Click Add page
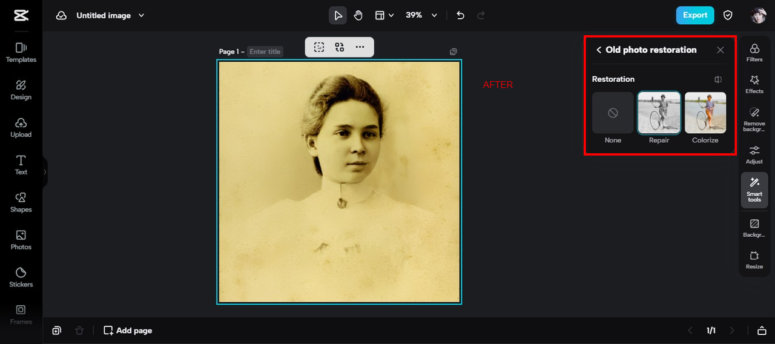 coord(128,331)
